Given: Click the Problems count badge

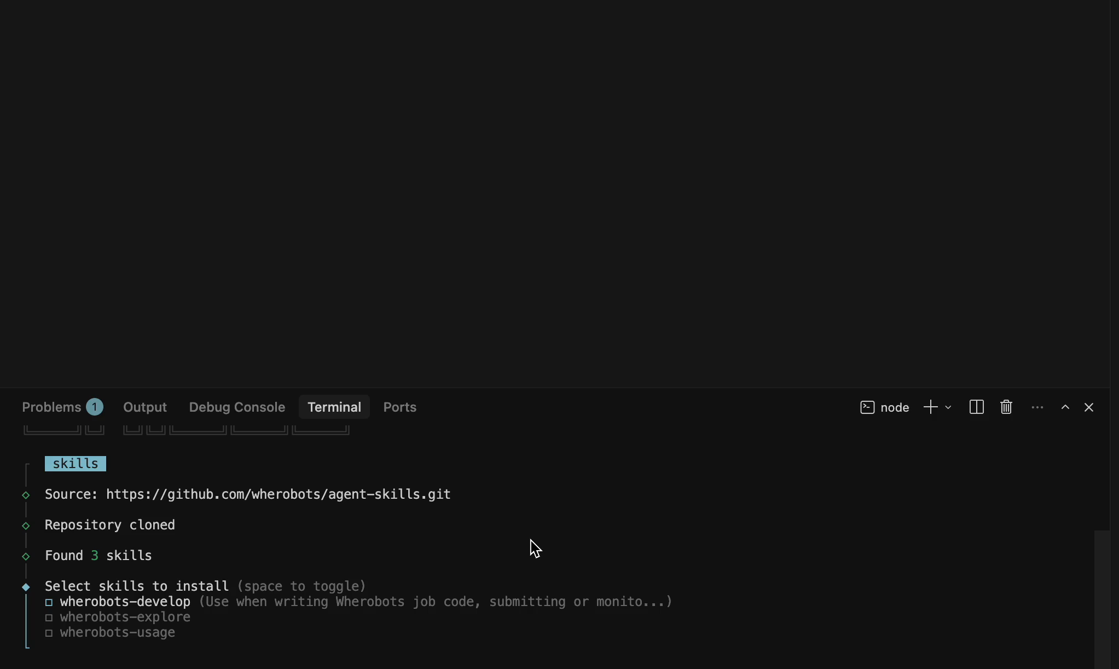Looking at the screenshot, I should point(94,406).
